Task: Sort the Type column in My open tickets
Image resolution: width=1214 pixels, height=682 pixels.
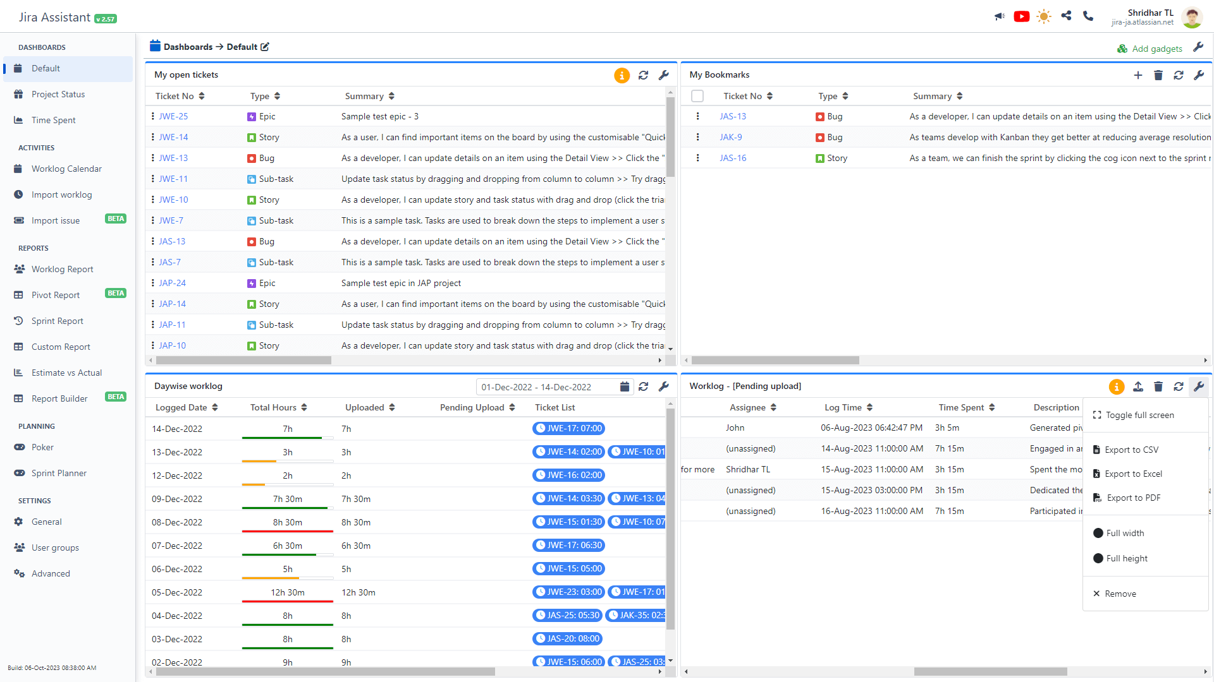Action: tap(276, 96)
